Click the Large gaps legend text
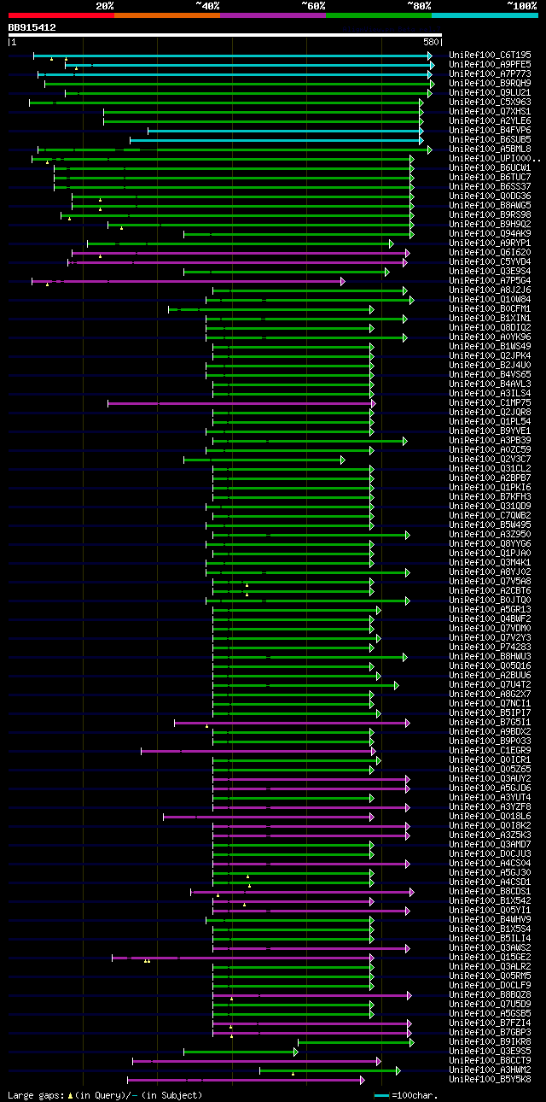The height and width of the screenshot is (1102, 546). click(35, 1094)
